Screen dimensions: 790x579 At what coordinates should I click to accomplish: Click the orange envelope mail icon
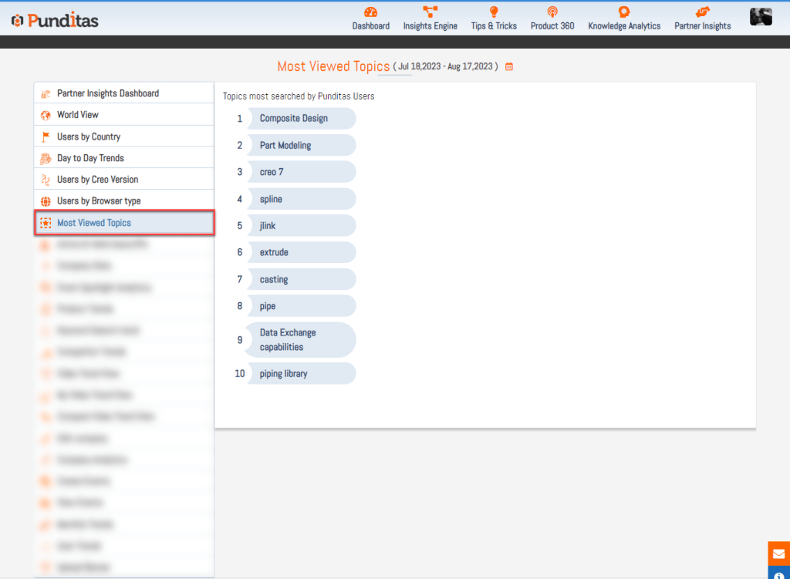pyautogui.click(x=778, y=553)
